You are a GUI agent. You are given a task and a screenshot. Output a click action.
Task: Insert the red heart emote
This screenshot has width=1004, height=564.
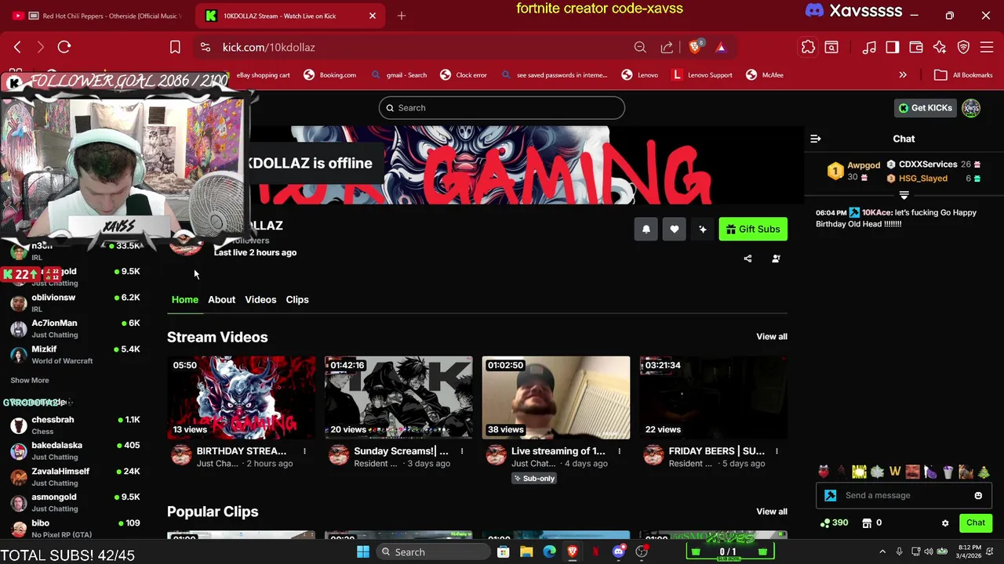pyautogui.click(x=824, y=472)
